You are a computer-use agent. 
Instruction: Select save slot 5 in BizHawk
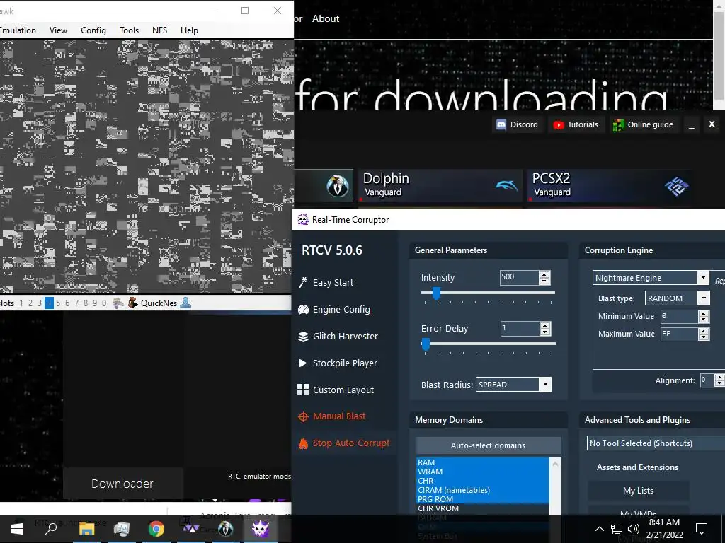pos(58,303)
